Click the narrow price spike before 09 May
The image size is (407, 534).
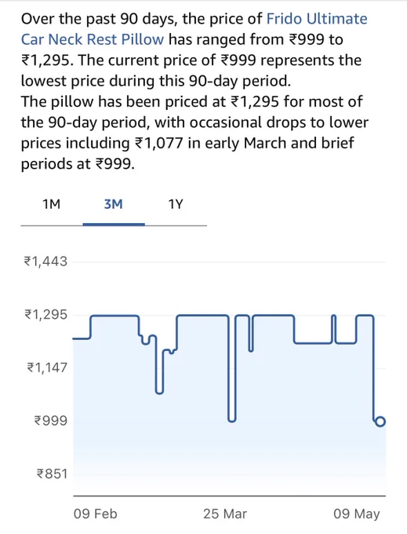[333, 317]
